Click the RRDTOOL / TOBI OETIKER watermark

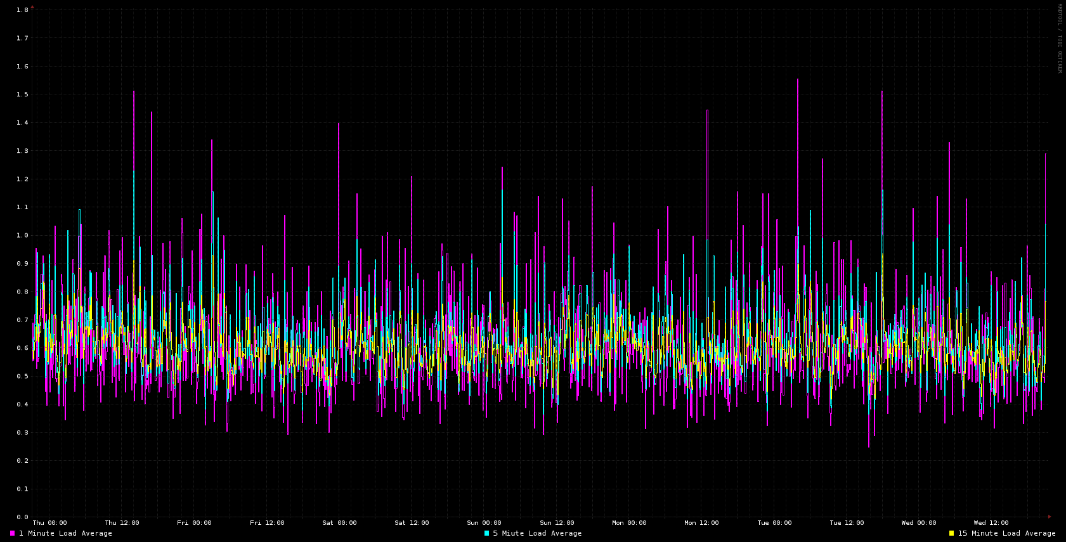pyautogui.click(x=1059, y=38)
